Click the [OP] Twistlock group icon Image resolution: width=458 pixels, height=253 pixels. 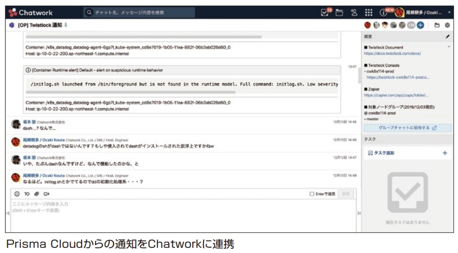tap(11, 25)
